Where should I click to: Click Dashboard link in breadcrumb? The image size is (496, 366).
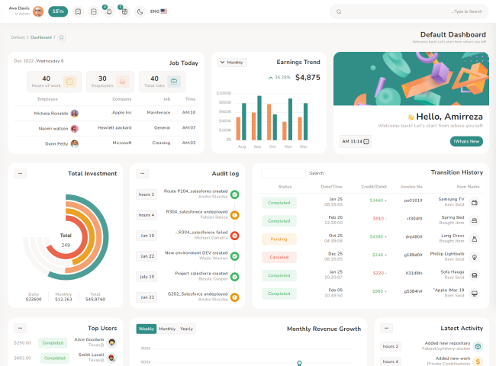click(40, 37)
